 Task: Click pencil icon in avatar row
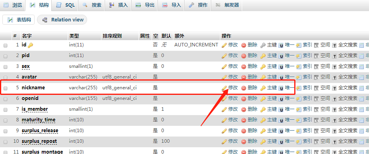pyautogui.click(x=224, y=77)
